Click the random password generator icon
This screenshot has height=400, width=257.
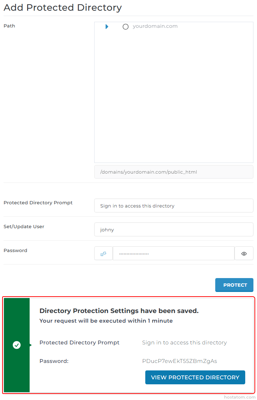[x=104, y=253]
